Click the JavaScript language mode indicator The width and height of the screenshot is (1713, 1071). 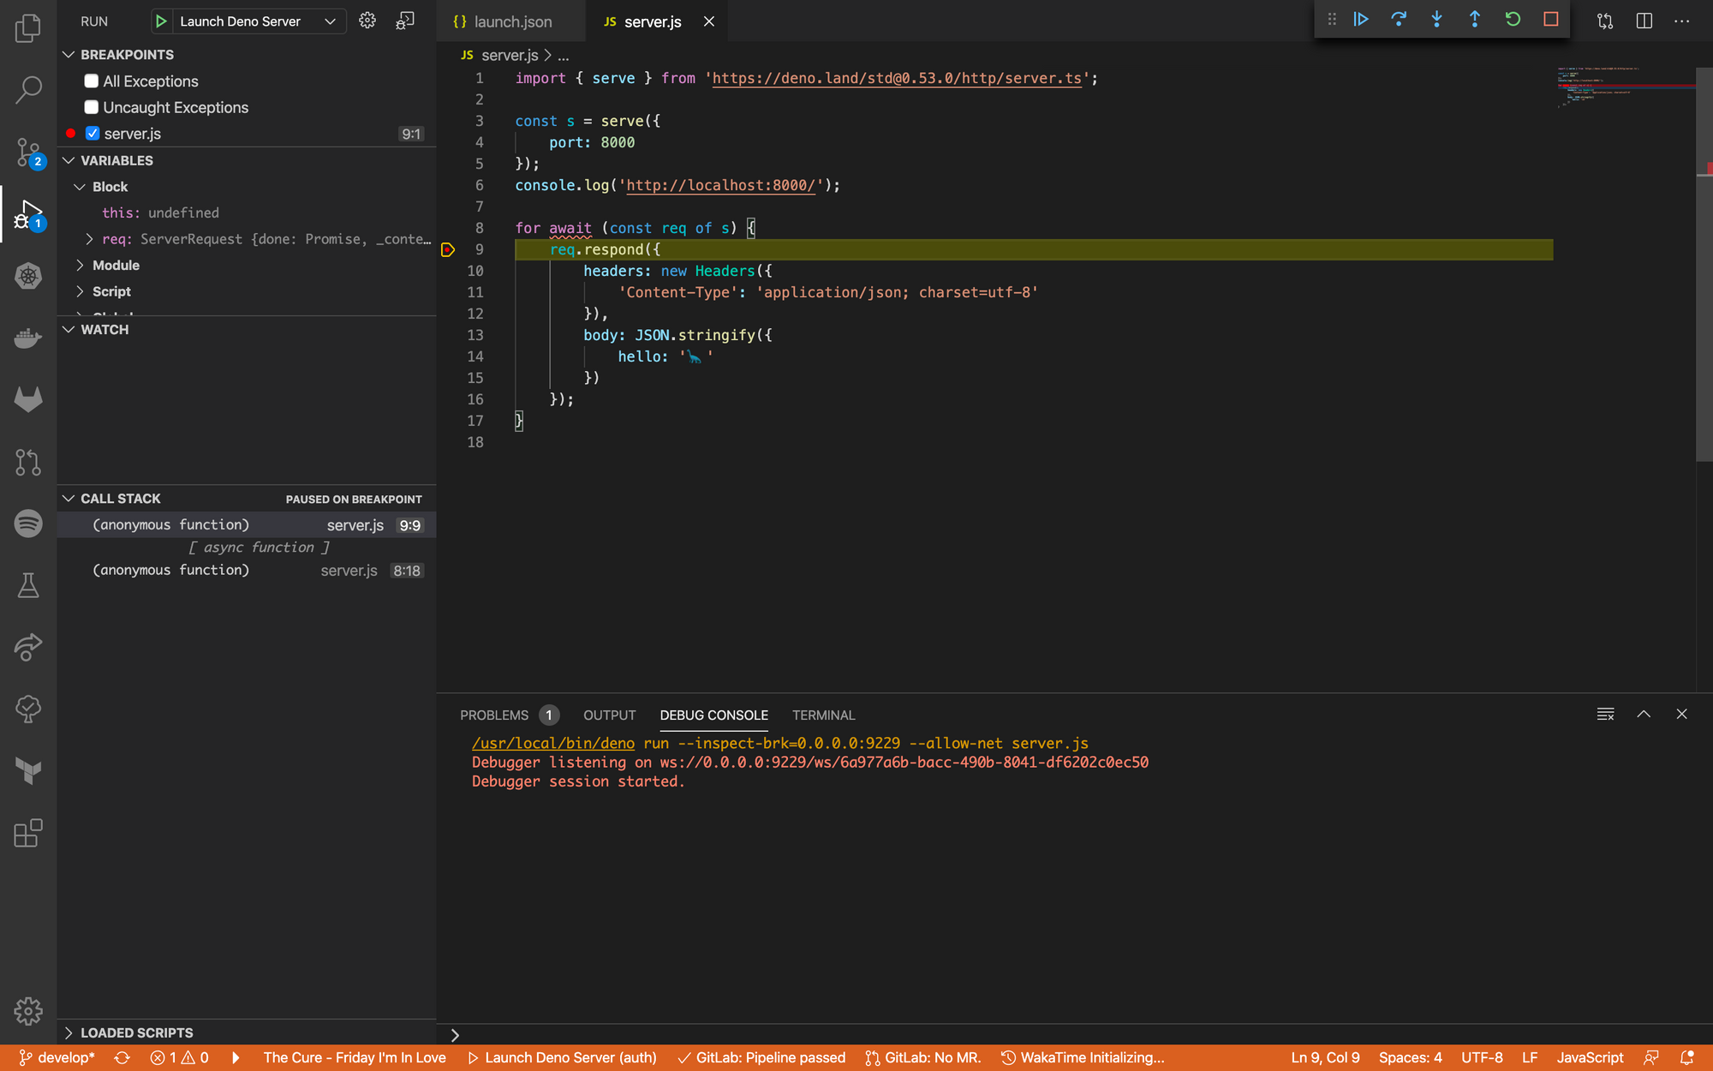[1590, 1057]
